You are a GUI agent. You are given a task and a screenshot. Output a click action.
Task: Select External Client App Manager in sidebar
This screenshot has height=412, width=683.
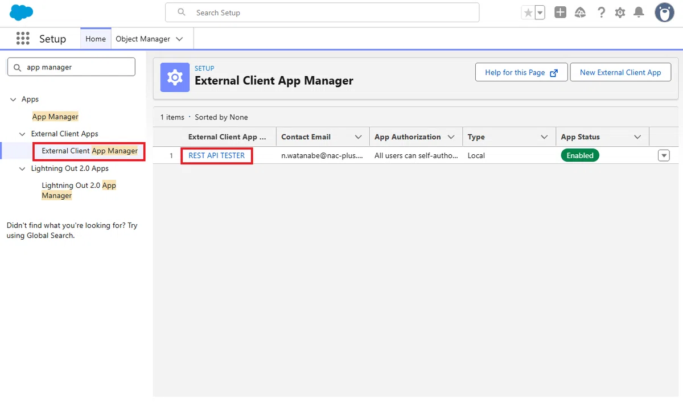coord(89,151)
